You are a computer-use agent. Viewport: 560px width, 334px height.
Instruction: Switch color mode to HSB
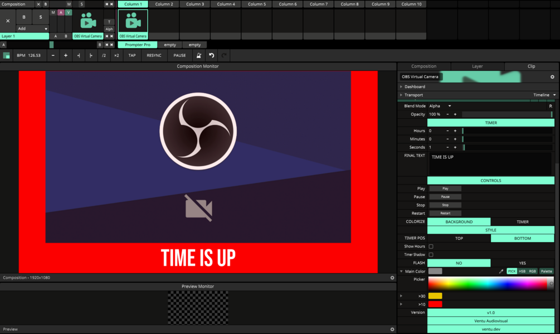coord(522,272)
